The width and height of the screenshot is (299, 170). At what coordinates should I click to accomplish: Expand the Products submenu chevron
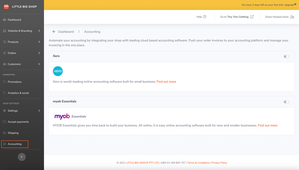39,42
